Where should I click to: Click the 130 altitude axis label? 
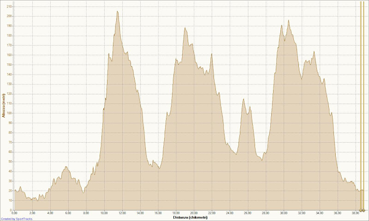click(x=9, y=84)
